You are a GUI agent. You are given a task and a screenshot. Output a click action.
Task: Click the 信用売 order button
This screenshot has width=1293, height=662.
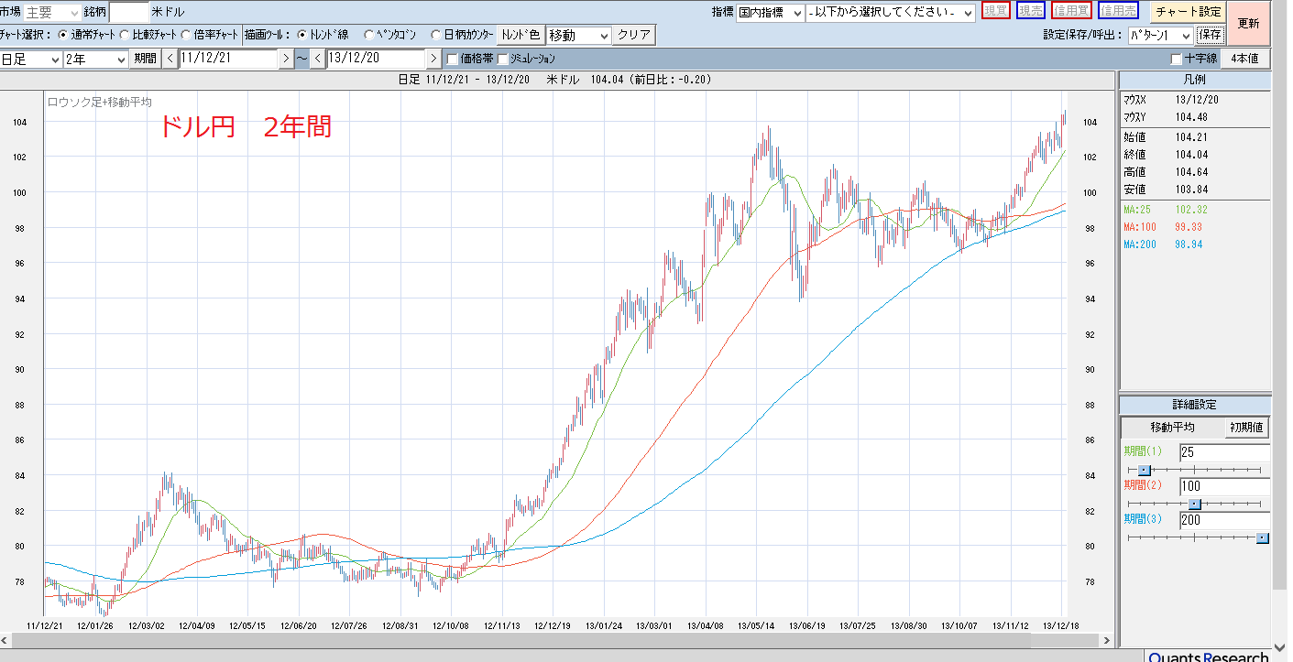(x=1118, y=11)
